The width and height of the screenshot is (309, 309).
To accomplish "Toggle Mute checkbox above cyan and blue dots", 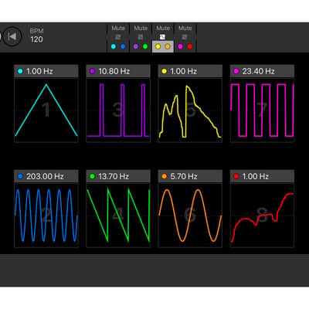I will (x=118, y=37).
